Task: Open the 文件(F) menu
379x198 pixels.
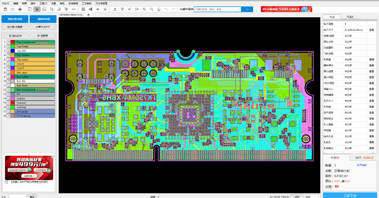Action: point(5,4)
